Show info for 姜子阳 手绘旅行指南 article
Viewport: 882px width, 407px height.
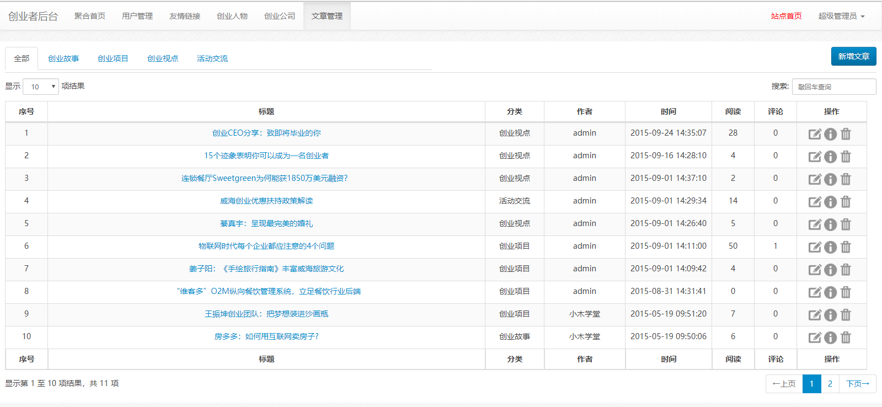tap(831, 270)
